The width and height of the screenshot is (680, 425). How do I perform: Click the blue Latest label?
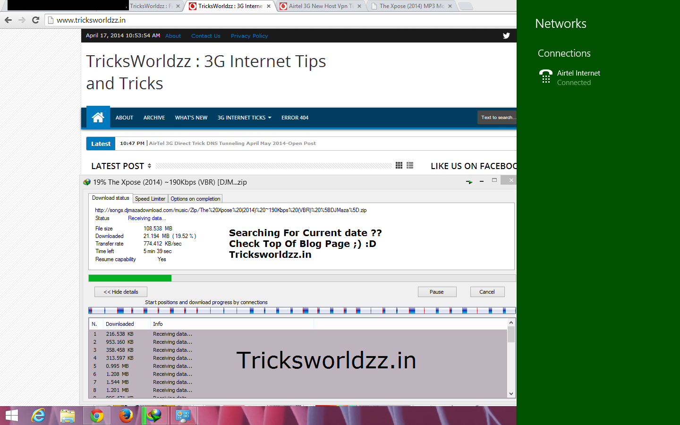[x=101, y=144]
